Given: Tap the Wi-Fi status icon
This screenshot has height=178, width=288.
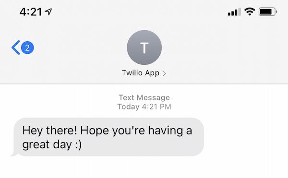Looking at the screenshot, I should click(x=250, y=12).
